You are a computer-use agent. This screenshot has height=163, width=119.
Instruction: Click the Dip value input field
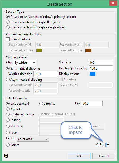point(92,104)
